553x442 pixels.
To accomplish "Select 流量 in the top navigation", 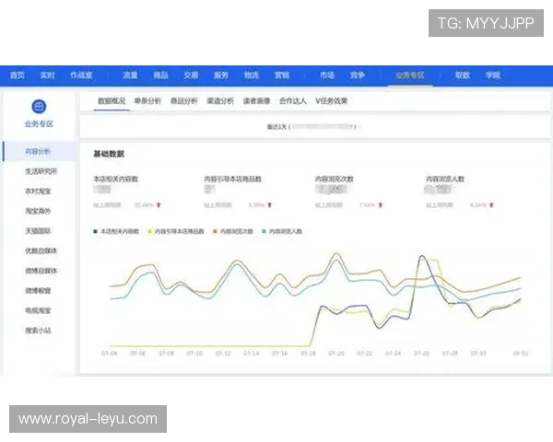I will (130, 76).
